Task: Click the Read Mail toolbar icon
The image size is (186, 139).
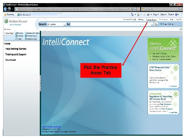Action: (144, 14)
